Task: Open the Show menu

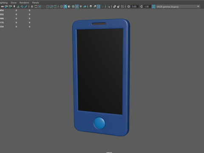Action: (x=14, y=3)
